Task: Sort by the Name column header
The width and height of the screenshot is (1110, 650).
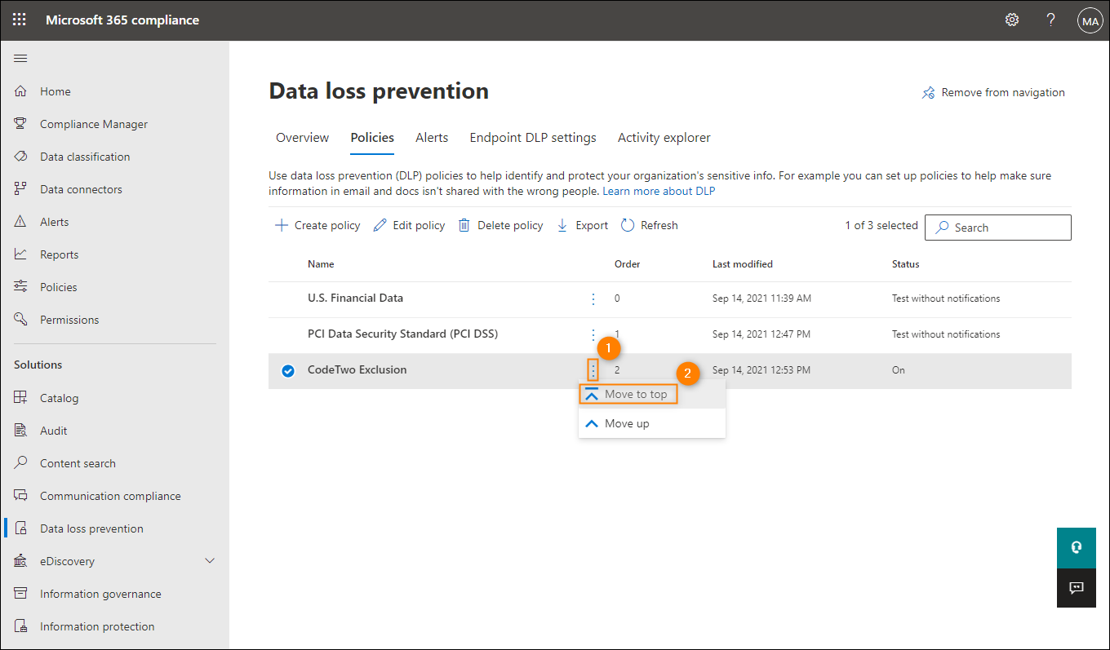Action: (x=321, y=264)
